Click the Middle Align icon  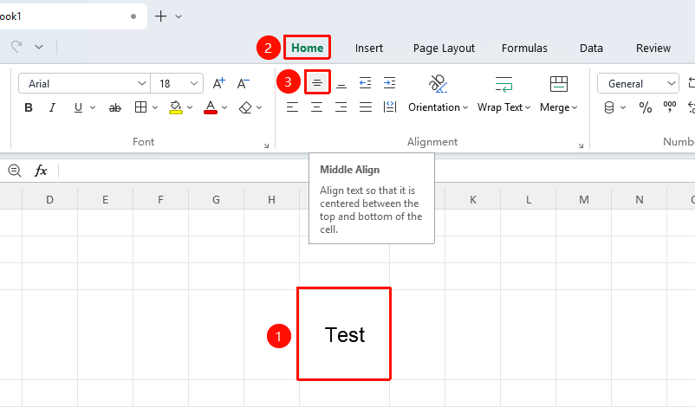coord(317,83)
